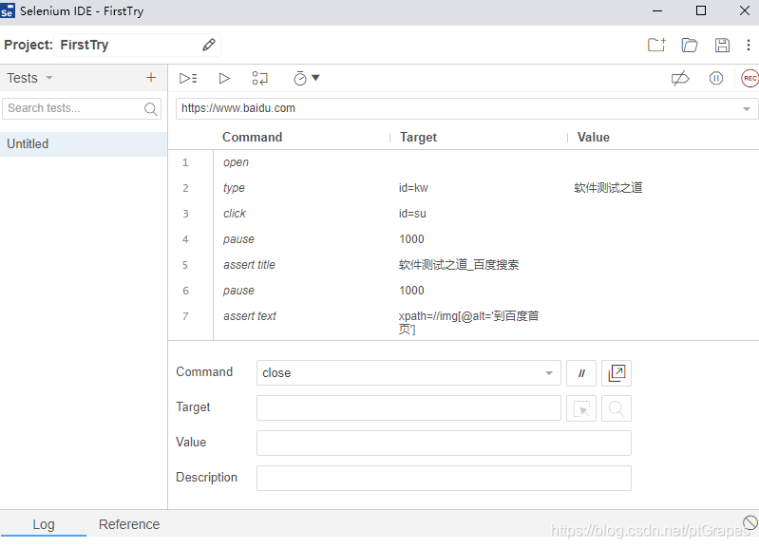Image resolution: width=759 pixels, height=548 pixels.
Task: Click the Command dropdown arrow
Action: [549, 372]
